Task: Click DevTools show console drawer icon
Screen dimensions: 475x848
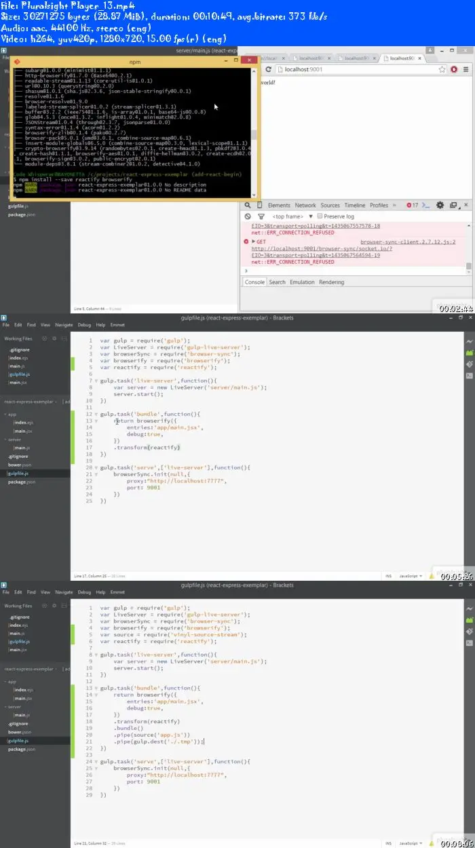Action: [427, 205]
